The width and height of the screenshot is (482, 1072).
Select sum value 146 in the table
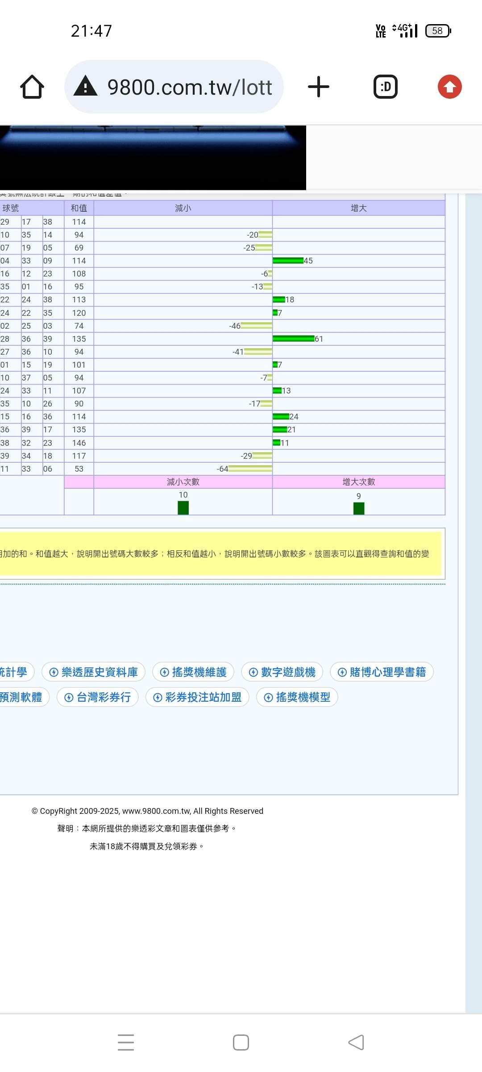79,443
